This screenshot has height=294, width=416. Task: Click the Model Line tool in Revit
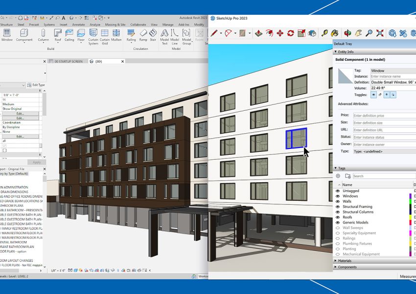pyautogui.click(x=175, y=37)
